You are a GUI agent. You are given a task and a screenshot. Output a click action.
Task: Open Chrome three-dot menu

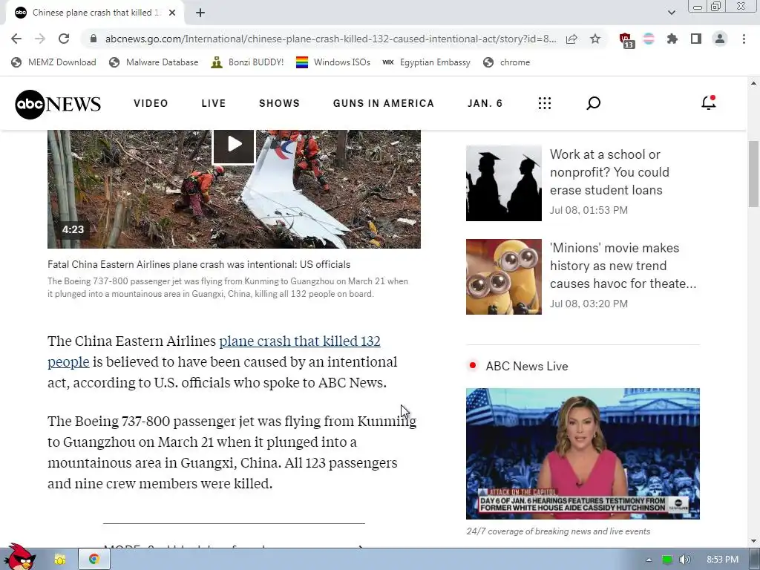click(744, 39)
